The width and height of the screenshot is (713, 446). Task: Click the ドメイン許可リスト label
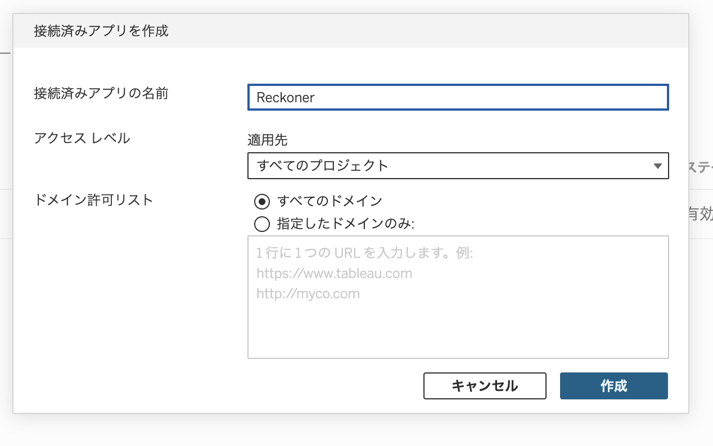tap(94, 200)
